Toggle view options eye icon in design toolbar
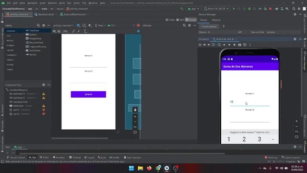The width and height of the screenshot is (307, 173). 54,31
